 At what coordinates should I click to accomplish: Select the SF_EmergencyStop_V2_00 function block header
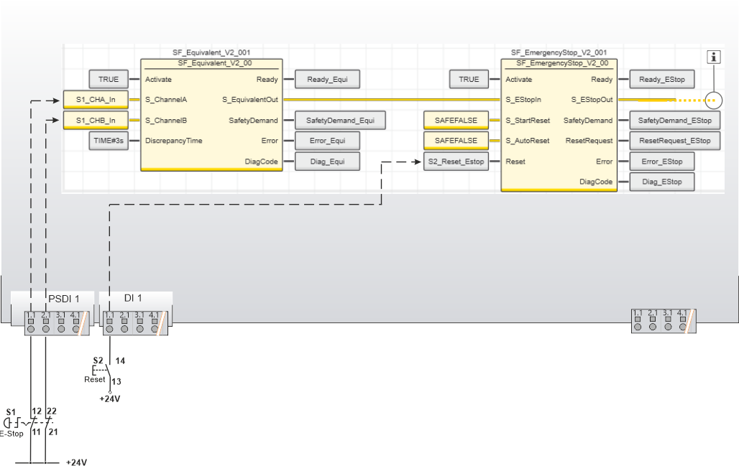(x=559, y=63)
